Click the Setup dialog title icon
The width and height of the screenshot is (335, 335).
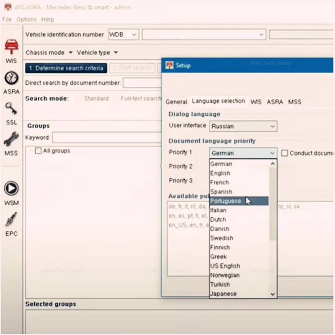click(170, 65)
